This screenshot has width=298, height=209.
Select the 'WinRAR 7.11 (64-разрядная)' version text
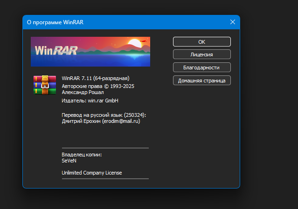click(96, 78)
